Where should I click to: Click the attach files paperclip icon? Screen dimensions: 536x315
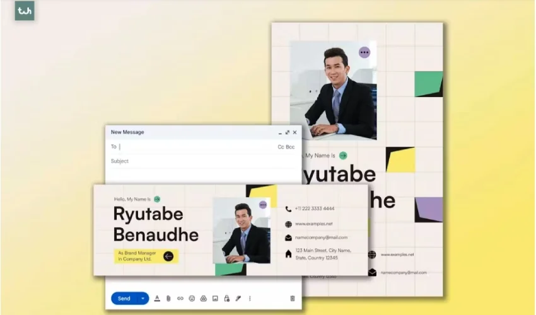(168, 299)
